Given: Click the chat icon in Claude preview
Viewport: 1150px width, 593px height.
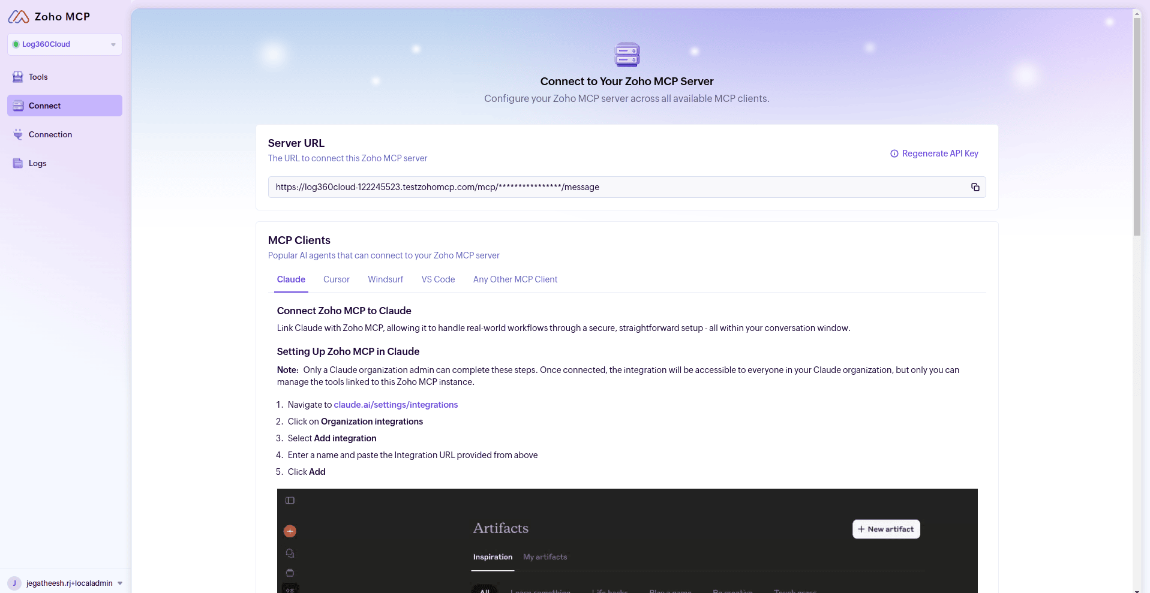Looking at the screenshot, I should click(x=290, y=553).
